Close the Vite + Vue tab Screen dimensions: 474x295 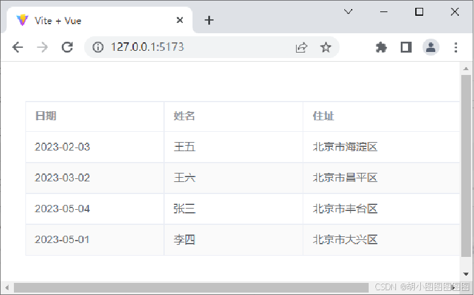tap(180, 20)
